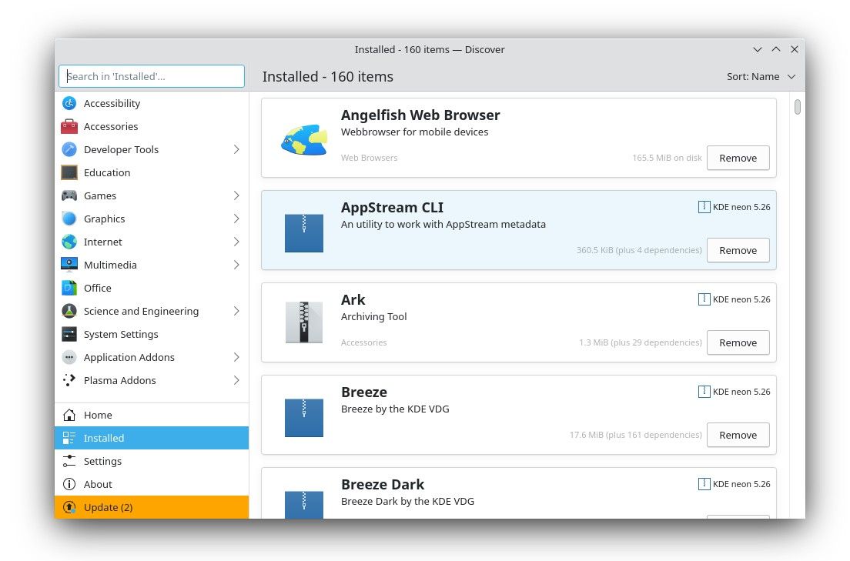
Task: Open the Sort: Name dropdown
Action: [x=761, y=76]
